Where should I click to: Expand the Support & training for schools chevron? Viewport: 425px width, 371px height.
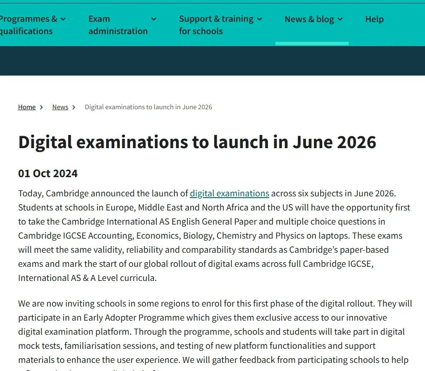(x=260, y=19)
